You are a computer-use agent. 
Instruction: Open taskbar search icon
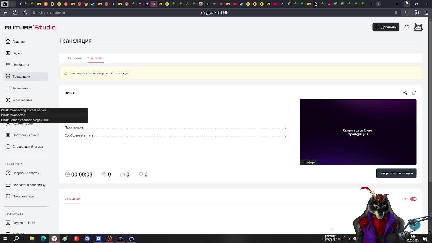coord(16,239)
